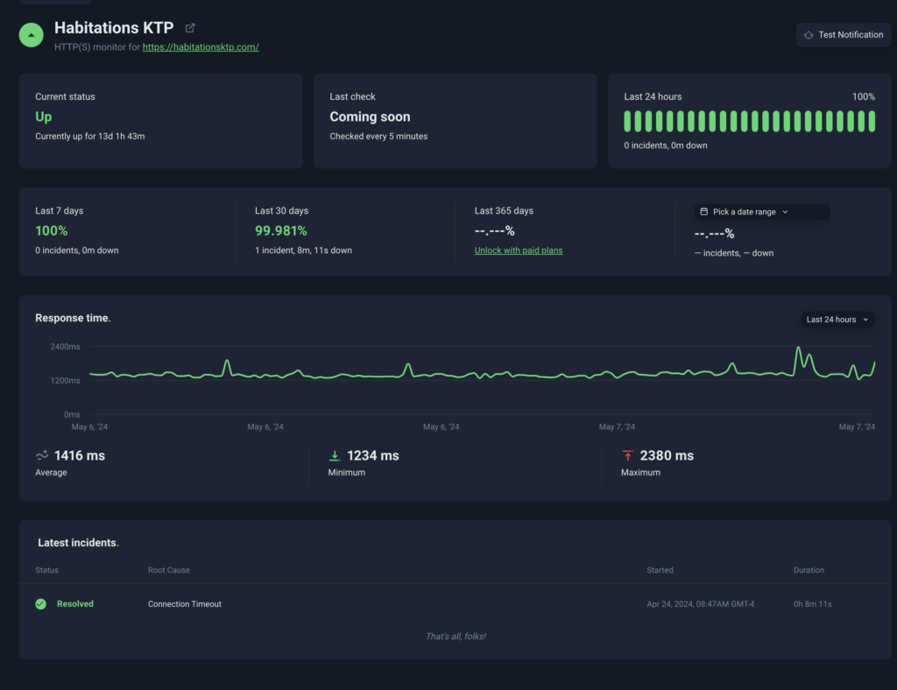The height and width of the screenshot is (690, 897).
Task: Click the Unlock with paid plans link
Action: [x=519, y=250]
